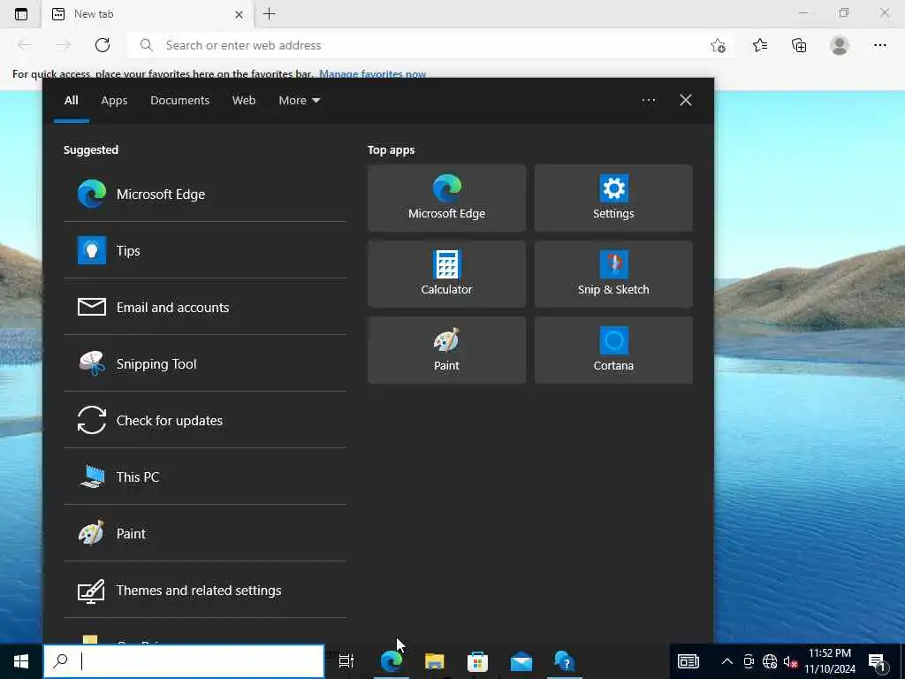Open Task View on taskbar
Viewport: 905px width, 679px height.
click(346, 661)
